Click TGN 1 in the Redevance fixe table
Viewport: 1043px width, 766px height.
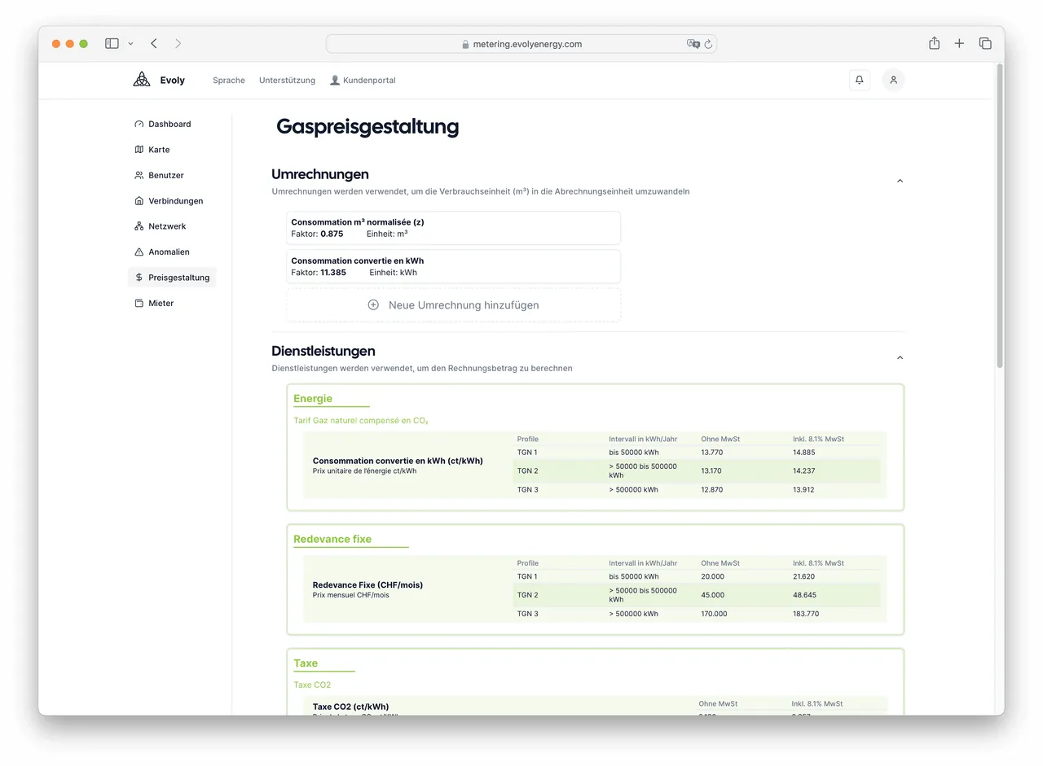point(527,576)
